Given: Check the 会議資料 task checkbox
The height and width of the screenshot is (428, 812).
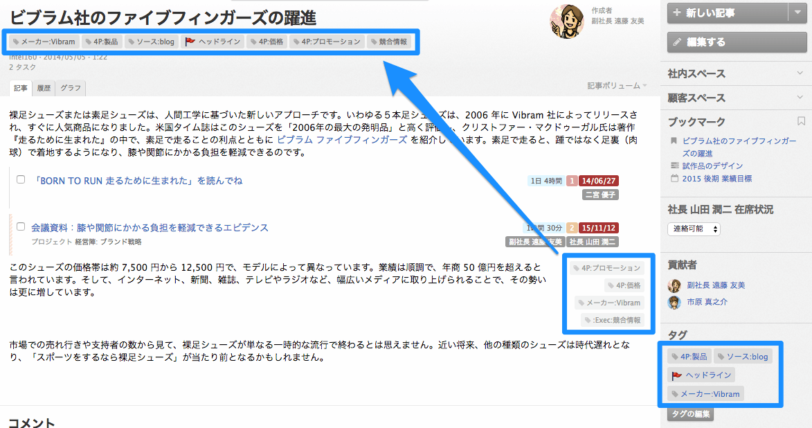Looking at the screenshot, I should tap(20, 228).
